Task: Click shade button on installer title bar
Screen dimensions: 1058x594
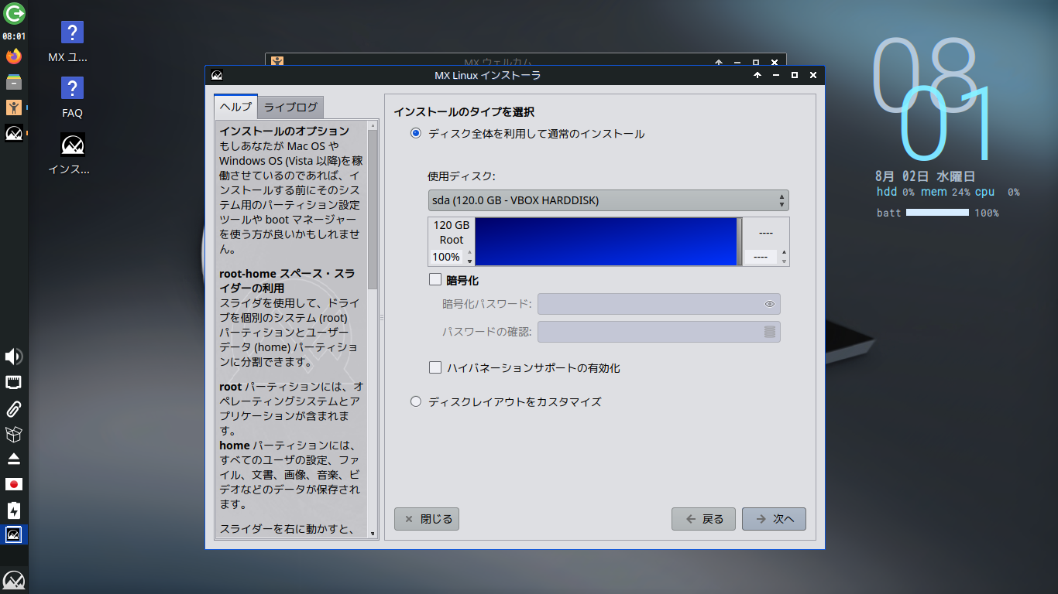Action: tap(758, 75)
